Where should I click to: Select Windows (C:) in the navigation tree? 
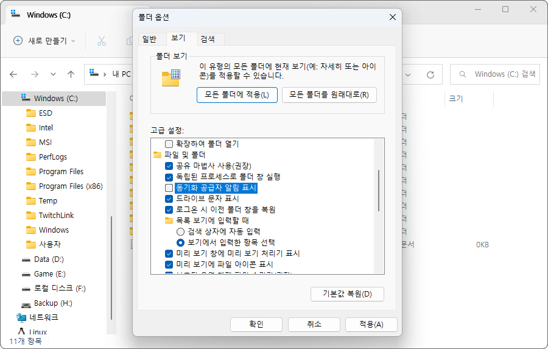pos(54,98)
